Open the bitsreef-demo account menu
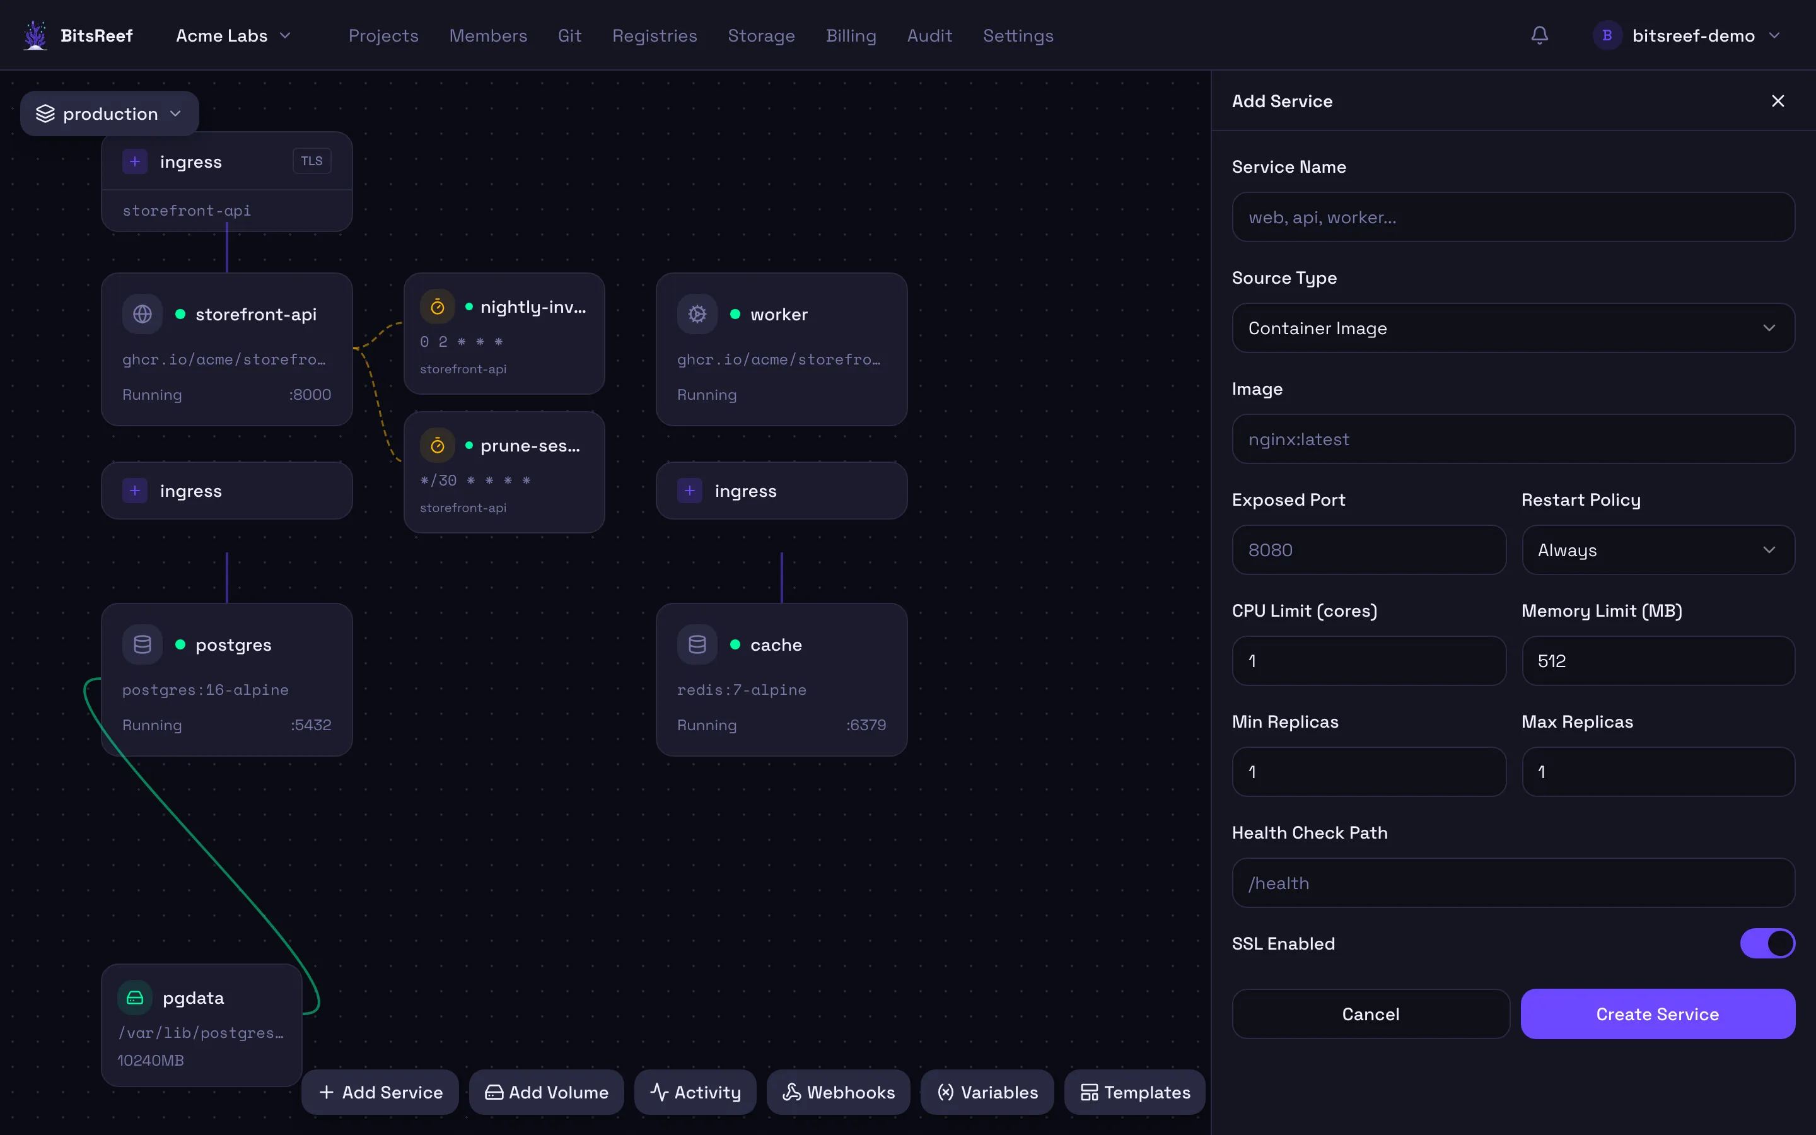The width and height of the screenshot is (1816, 1135). coord(1687,35)
